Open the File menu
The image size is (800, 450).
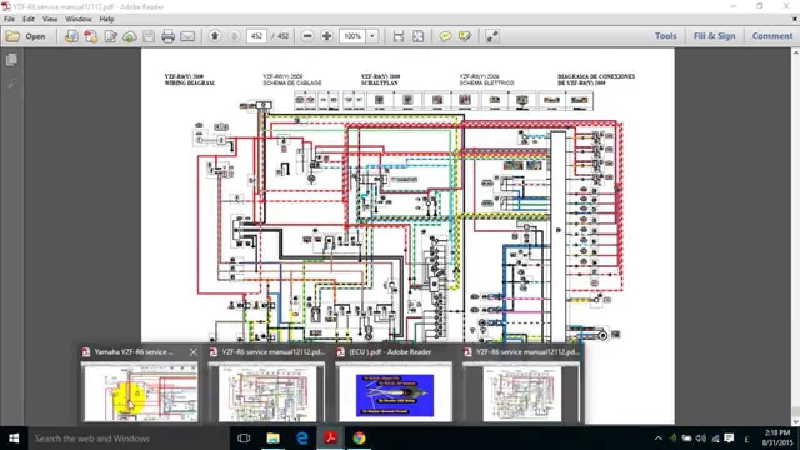[9, 19]
